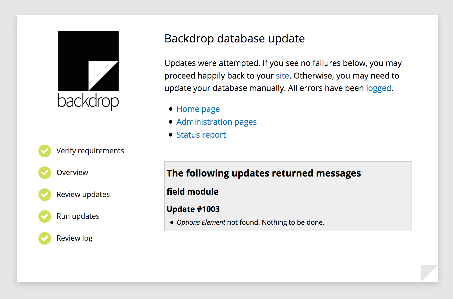
Task: Select the Verify requirements checkmark icon
Action: point(45,151)
